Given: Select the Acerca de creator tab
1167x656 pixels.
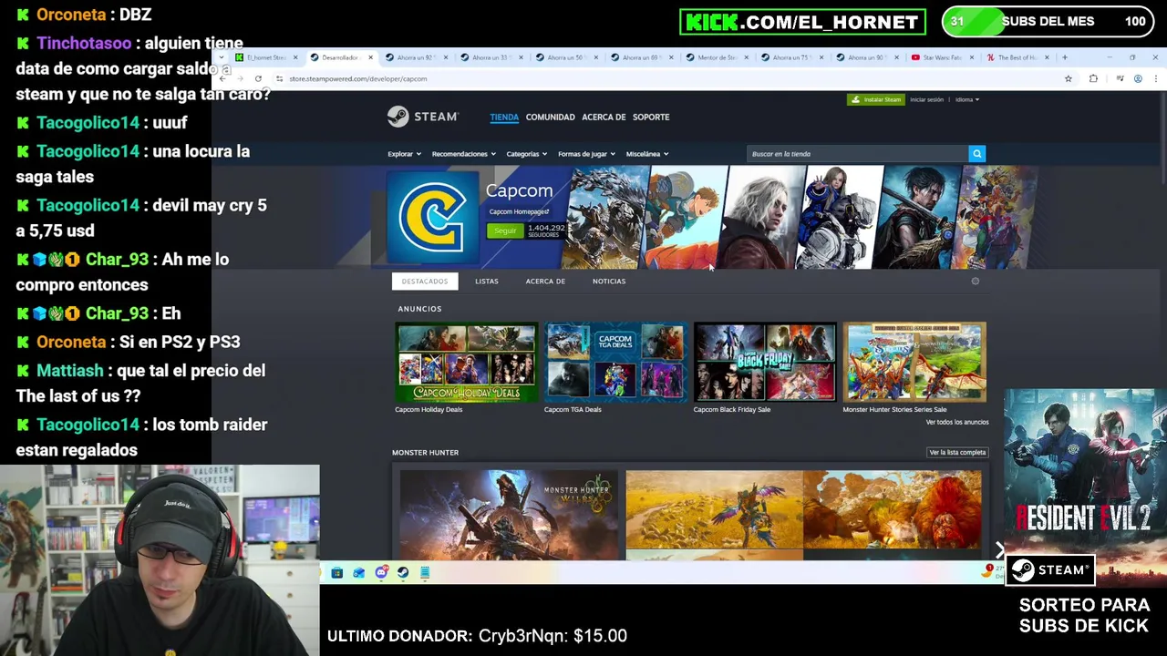Looking at the screenshot, I should tap(545, 282).
